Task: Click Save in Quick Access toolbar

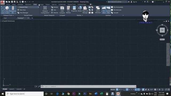Action: [12, 2]
